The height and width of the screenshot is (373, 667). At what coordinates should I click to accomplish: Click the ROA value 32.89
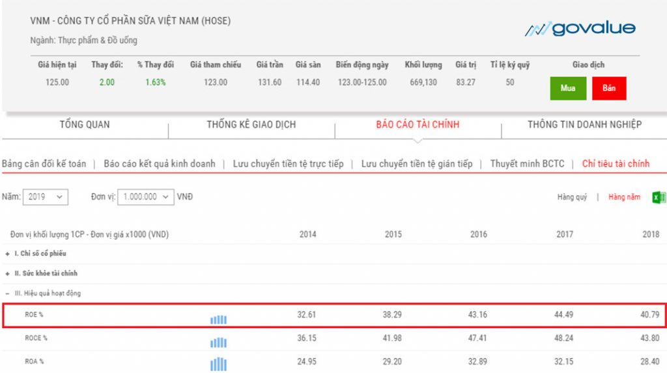[477, 361]
